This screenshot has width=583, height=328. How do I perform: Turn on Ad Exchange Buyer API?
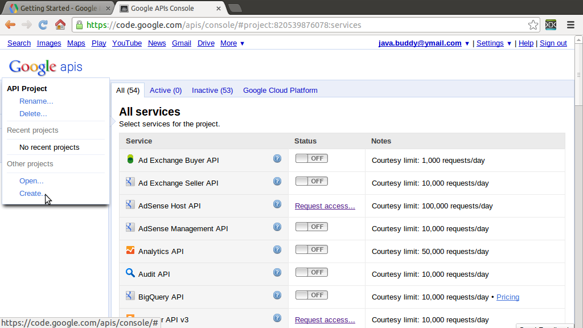[x=311, y=158]
